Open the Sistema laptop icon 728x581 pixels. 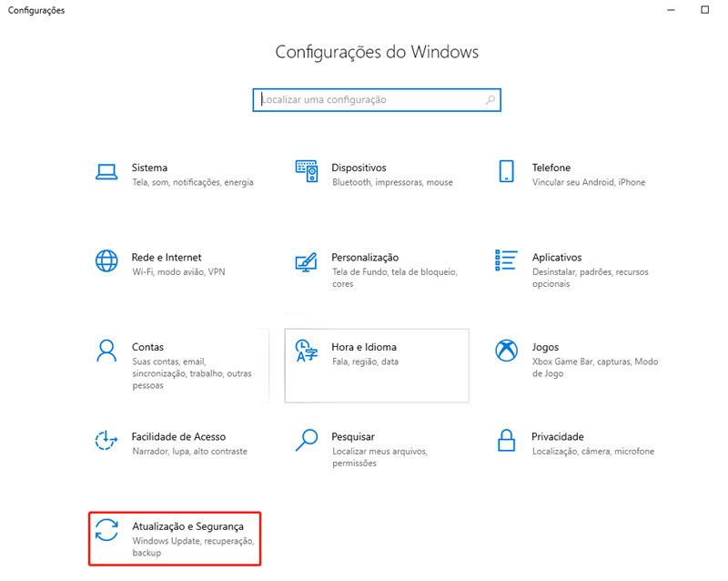106,172
